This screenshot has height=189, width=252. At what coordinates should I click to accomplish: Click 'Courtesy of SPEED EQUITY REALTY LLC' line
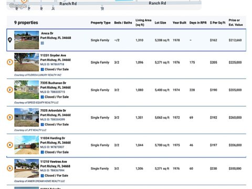[x=36, y=102]
